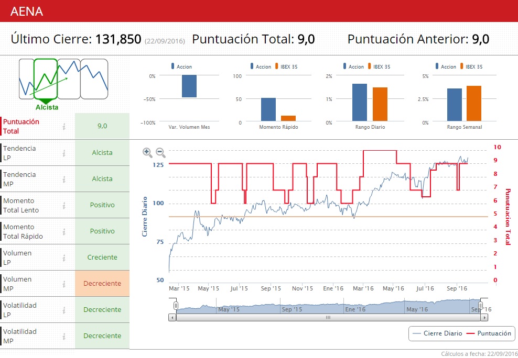Click the AENA header title
Image resolution: width=518 pixels, height=358 pixels.
[27, 11]
